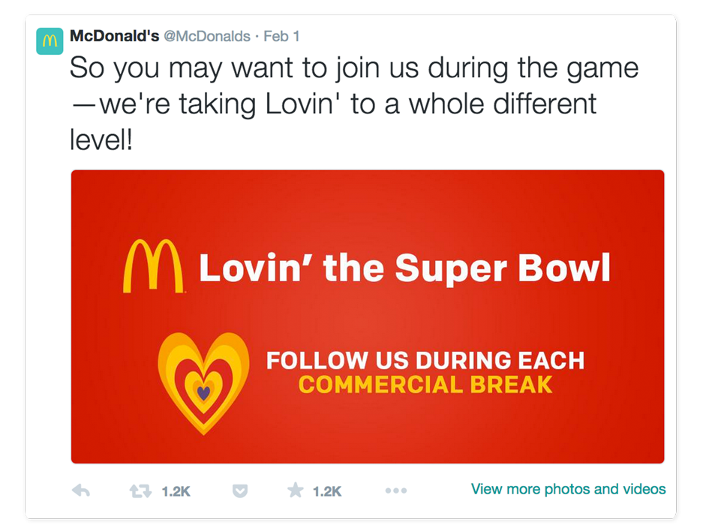This screenshot has height=528, width=709.
Task: Open View more photos and videos
Action: click(x=569, y=489)
